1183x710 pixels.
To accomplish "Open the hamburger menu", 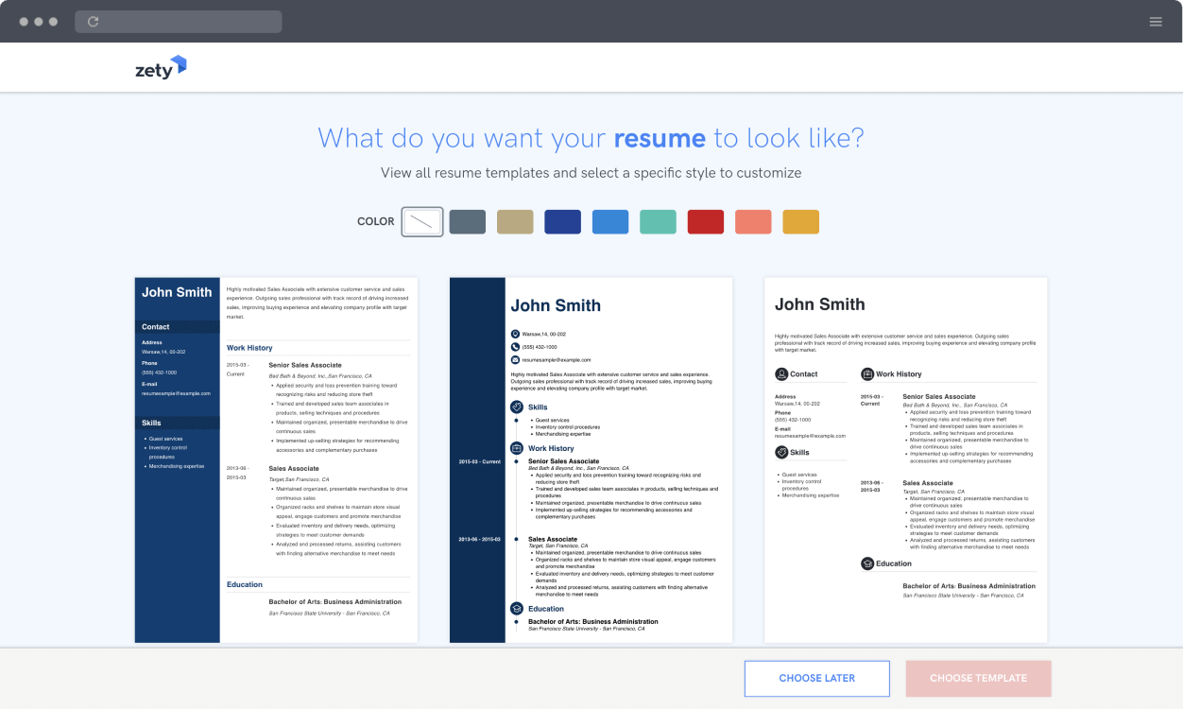I will point(1156,21).
